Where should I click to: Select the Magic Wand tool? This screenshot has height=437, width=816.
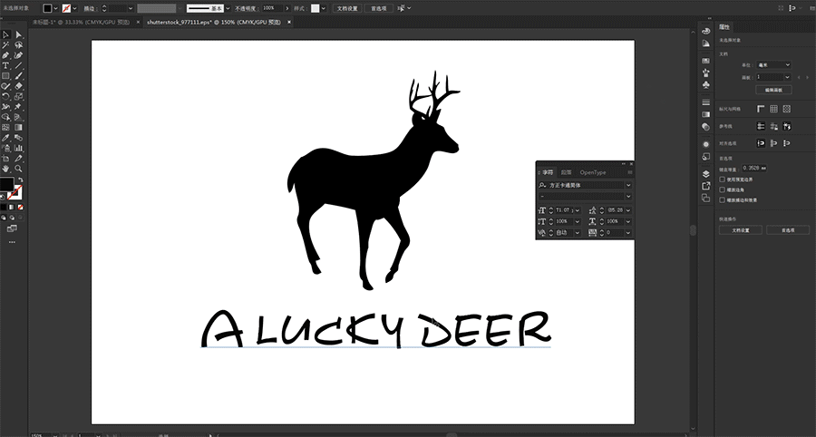tap(5, 44)
